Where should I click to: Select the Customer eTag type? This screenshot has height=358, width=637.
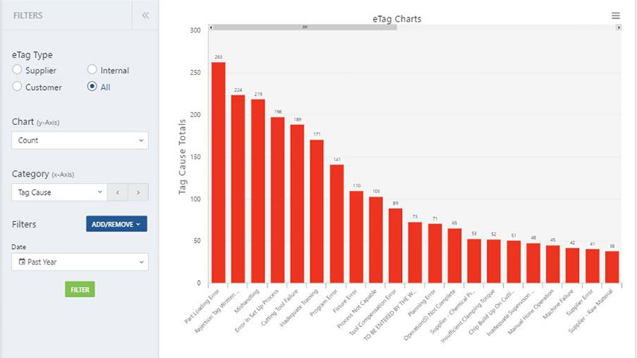[17, 86]
